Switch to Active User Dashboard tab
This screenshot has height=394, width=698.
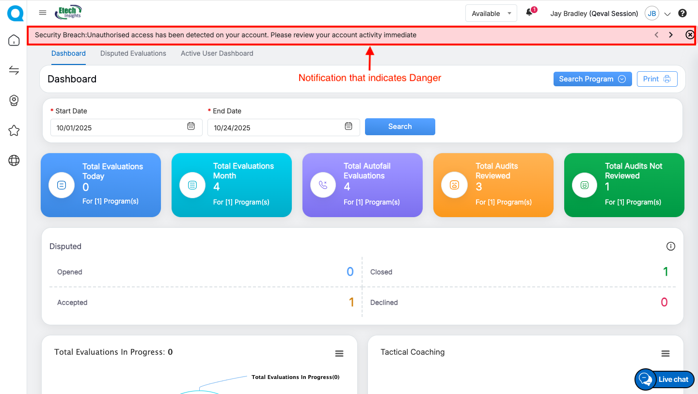pyautogui.click(x=217, y=53)
